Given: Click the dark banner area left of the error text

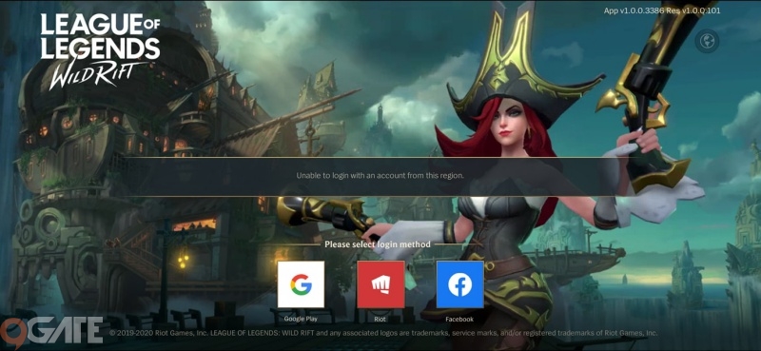Looking at the screenshot, I should tap(204, 176).
